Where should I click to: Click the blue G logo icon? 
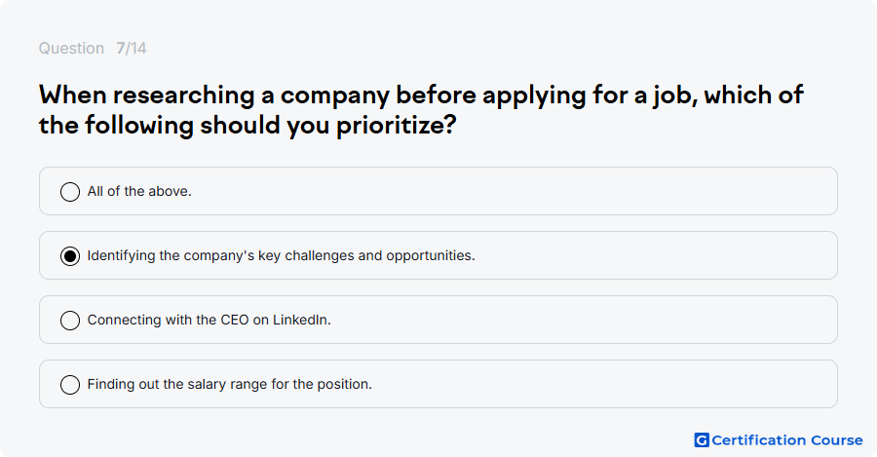(x=702, y=440)
